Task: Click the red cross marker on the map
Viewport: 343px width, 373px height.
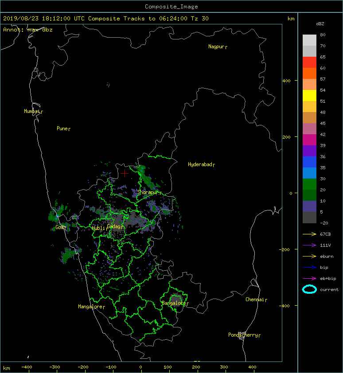Action: pyautogui.click(x=125, y=173)
